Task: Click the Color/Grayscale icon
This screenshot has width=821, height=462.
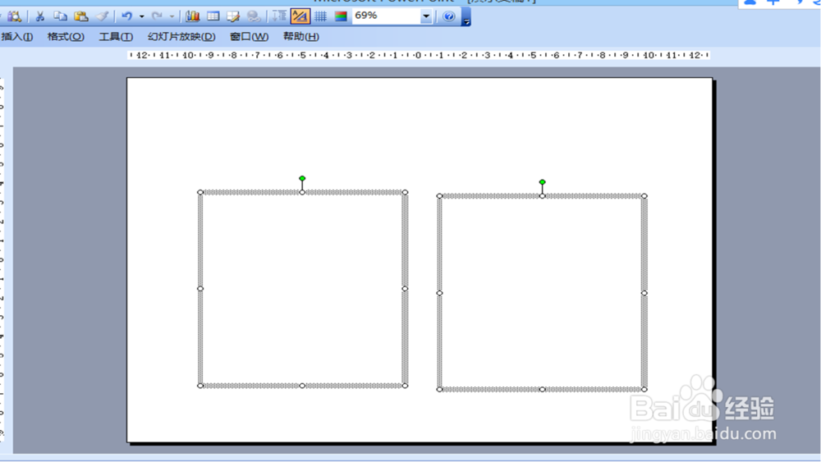Action: pyautogui.click(x=341, y=16)
